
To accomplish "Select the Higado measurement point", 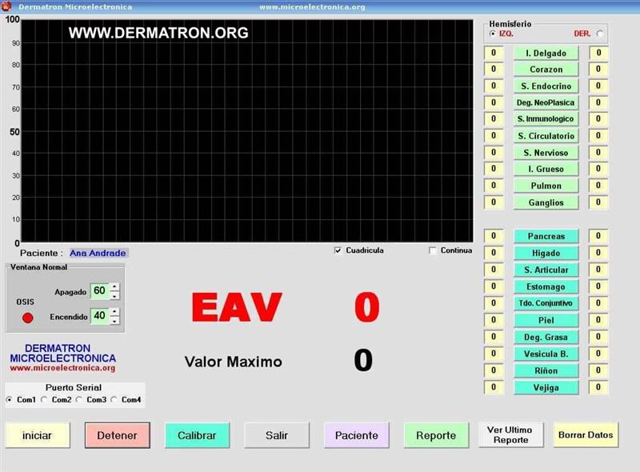I will [546, 253].
